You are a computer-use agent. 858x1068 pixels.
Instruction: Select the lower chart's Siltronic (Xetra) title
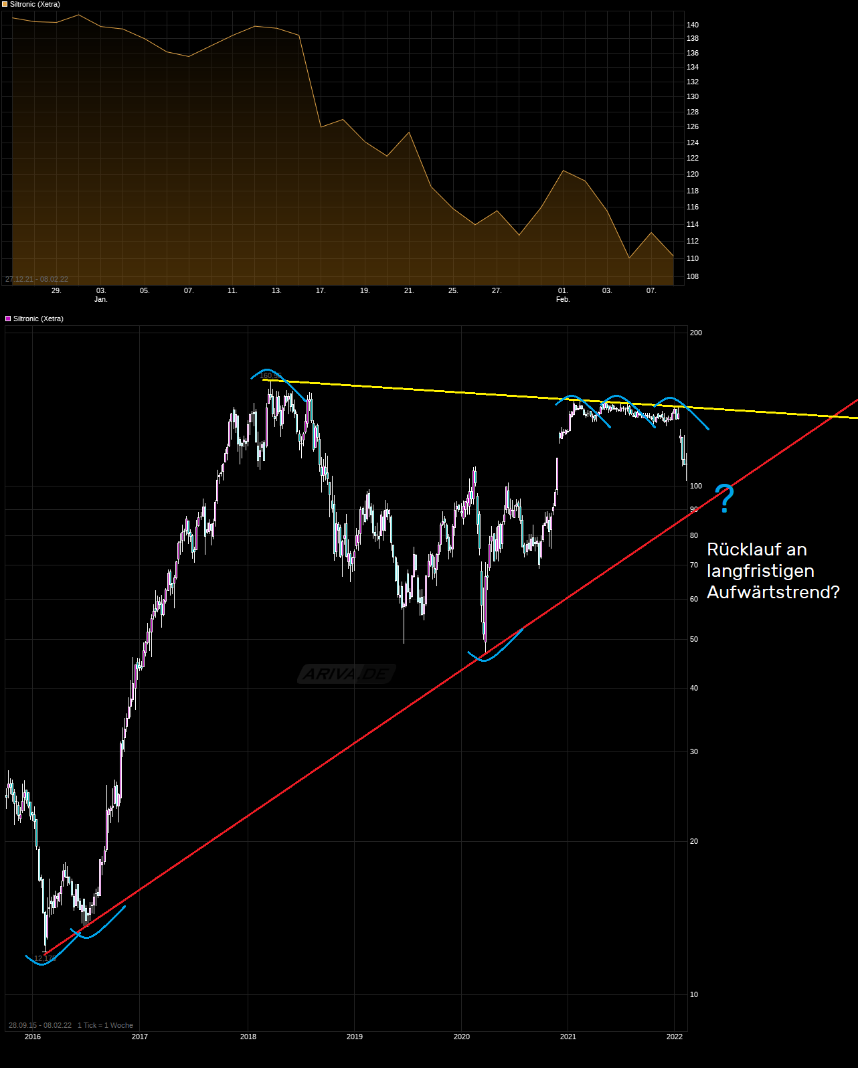(38, 319)
